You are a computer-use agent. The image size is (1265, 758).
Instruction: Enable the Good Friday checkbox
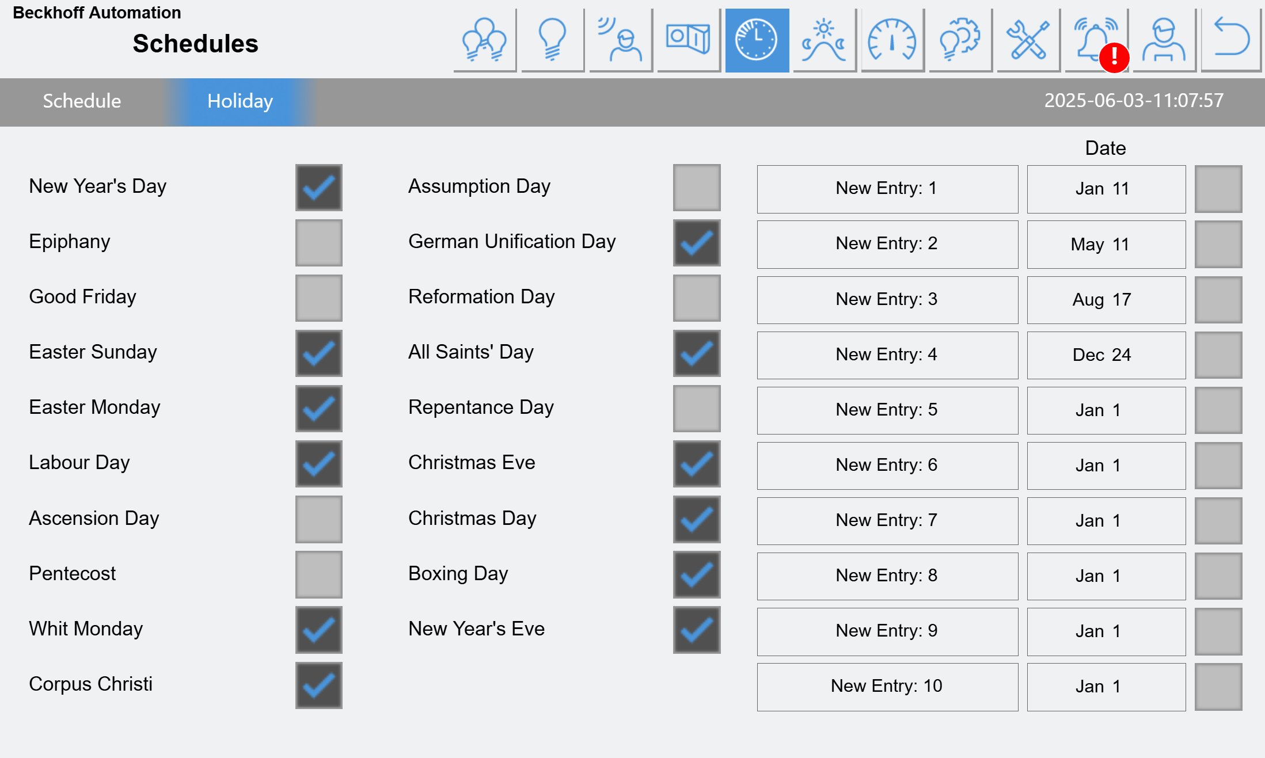tap(319, 298)
